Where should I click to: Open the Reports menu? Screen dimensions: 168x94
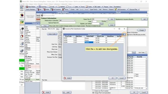[x=40, y=4]
